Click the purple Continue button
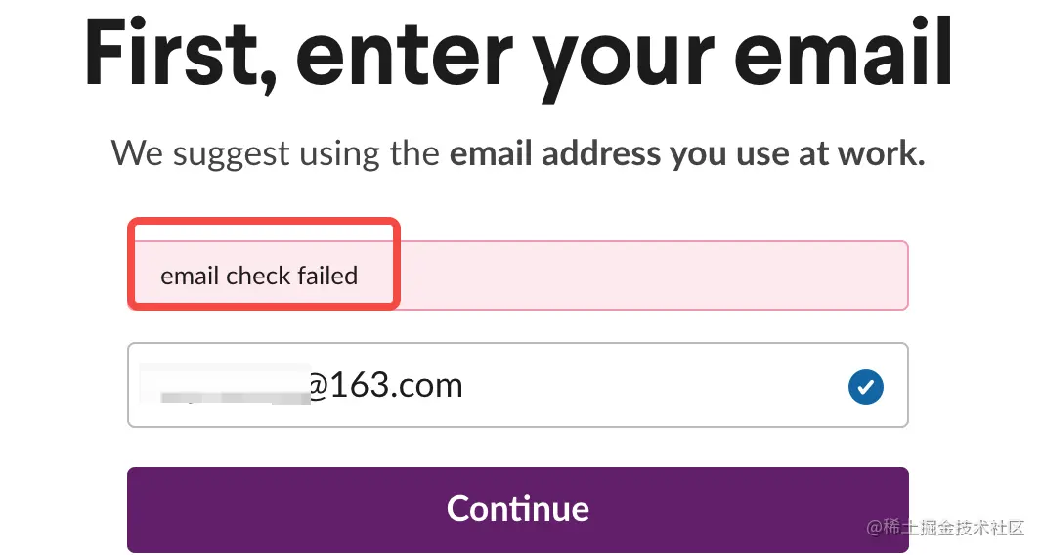This screenshot has width=1042, height=555. tap(518, 509)
